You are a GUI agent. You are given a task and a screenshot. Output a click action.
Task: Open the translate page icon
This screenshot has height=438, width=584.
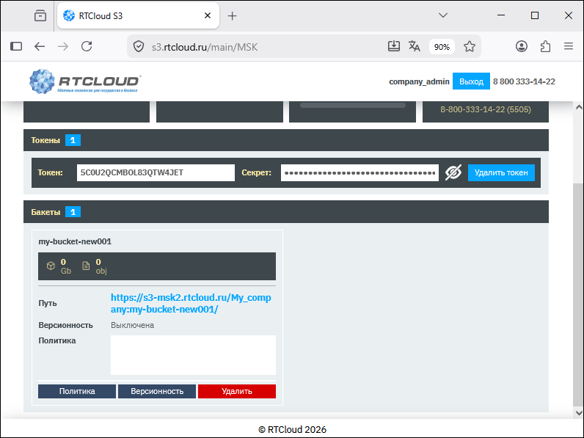(415, 46)
